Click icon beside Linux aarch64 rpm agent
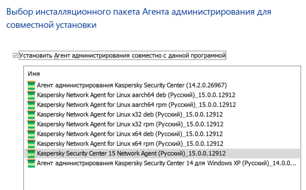 (x=31, y=104)
